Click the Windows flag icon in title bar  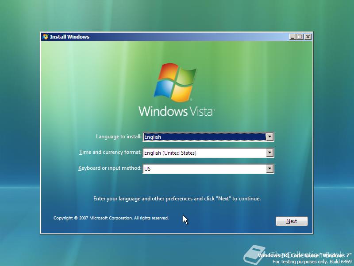[45, 37]
